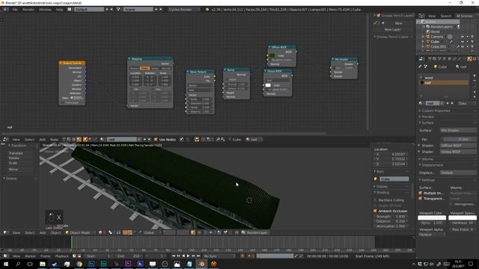
Task: Open the Default screen layout dropdown
Action: coord(89,10)
